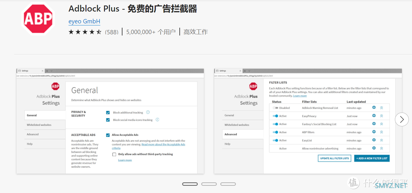This screenshot has width=412, height=193.
Task: Open Whitelisted websites in Filter Lists screenshot
Action: 243,125
